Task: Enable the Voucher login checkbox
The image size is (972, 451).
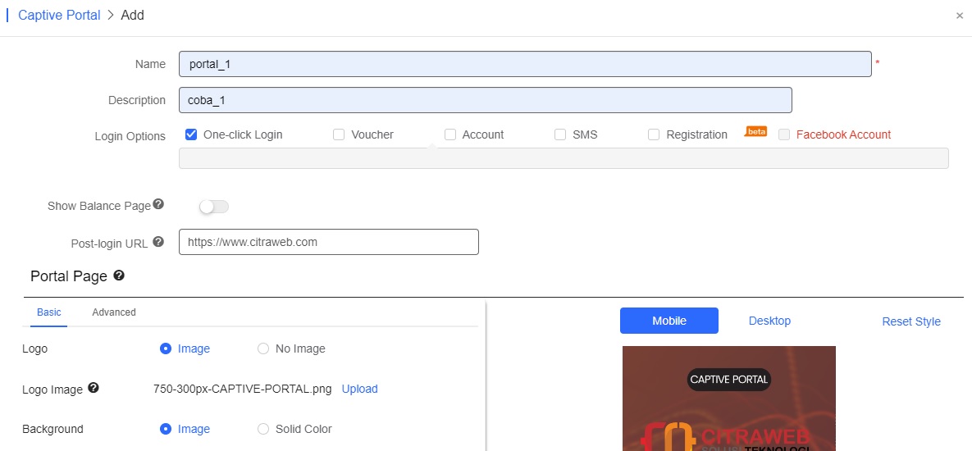Action: [339, 134]
